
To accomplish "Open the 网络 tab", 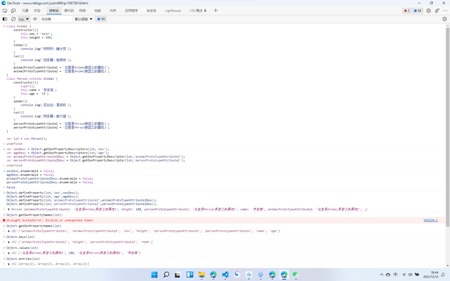I will [x=82, y=11].
